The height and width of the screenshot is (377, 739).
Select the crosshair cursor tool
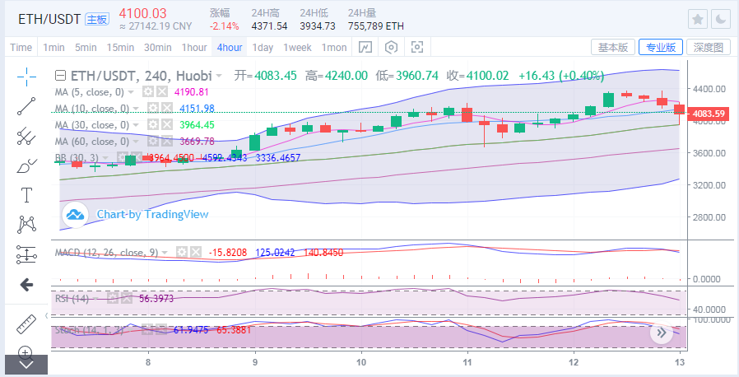click(26, 77)
